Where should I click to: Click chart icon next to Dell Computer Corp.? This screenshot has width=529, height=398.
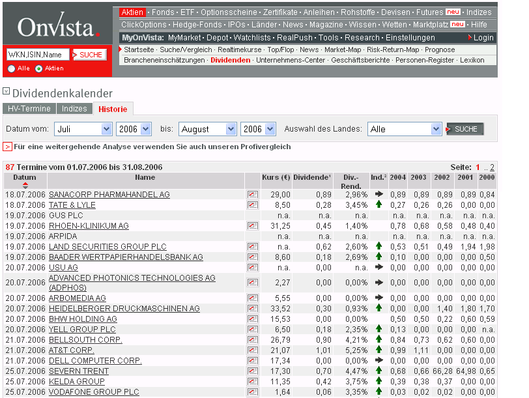[x=252, y=361]
